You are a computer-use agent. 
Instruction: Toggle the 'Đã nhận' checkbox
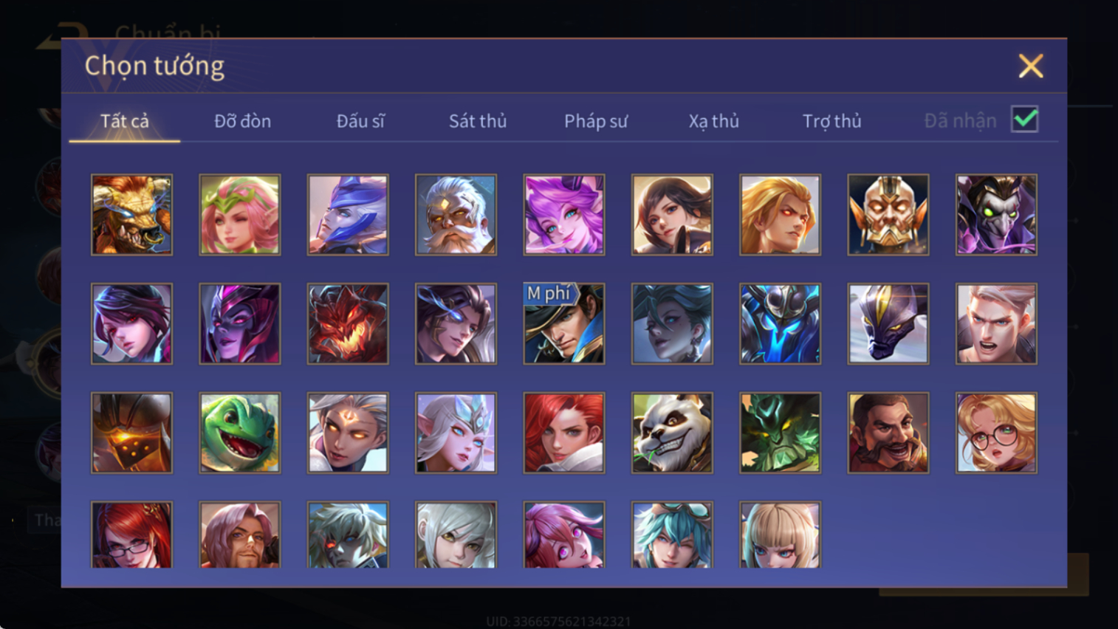(1025, 120)
